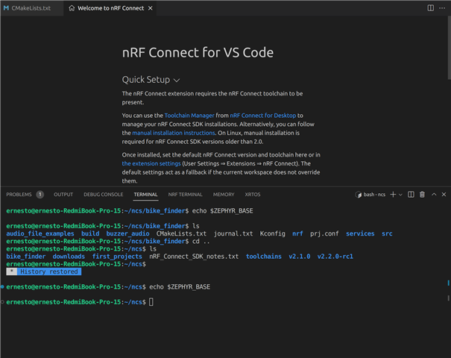The height and width of the screenshot is (358, 451).
Task: Click audio_file_examples in terminal listing
Action: pos(40,233)
